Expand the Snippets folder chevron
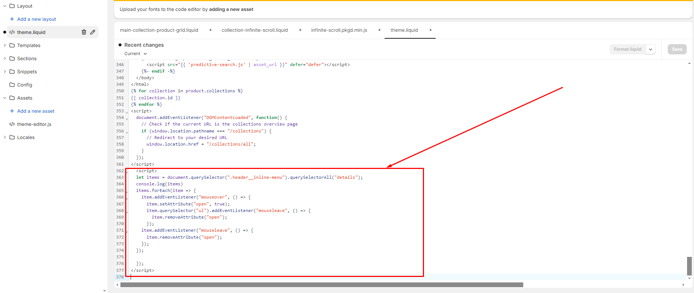This screenshot has width=694, height=293. pyautogui.click(x=5, y=72)
